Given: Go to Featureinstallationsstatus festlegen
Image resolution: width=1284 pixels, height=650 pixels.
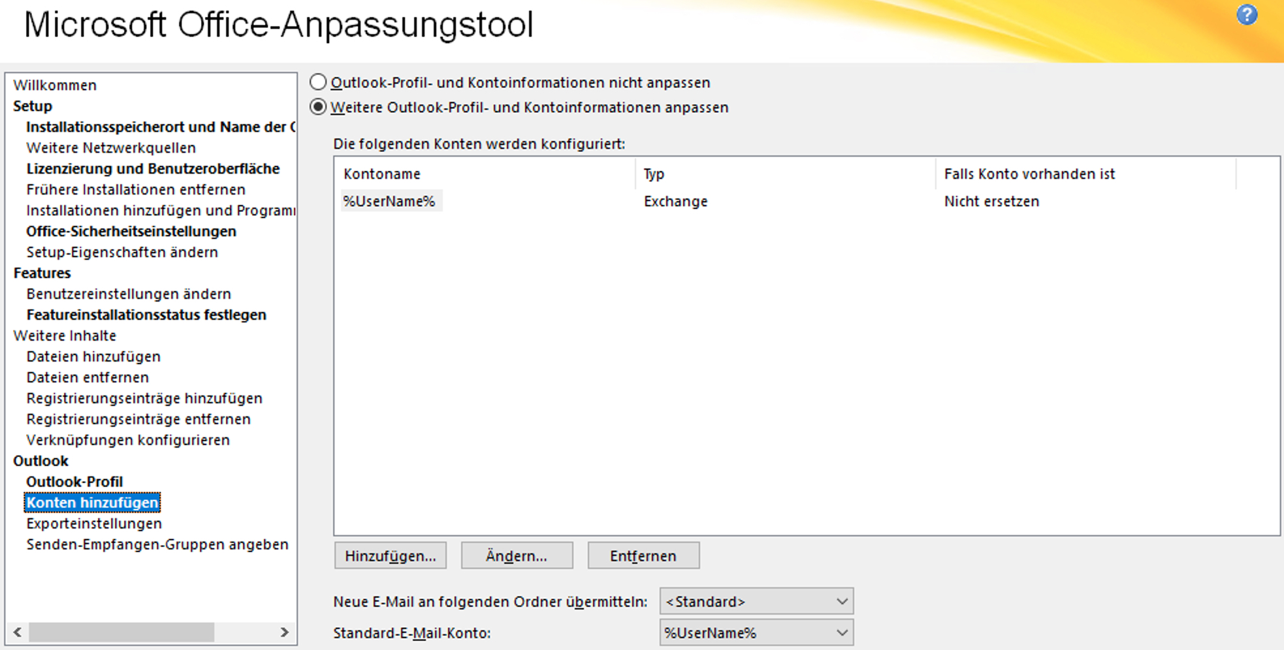Looking at the screenshot, I should [146, 315].
